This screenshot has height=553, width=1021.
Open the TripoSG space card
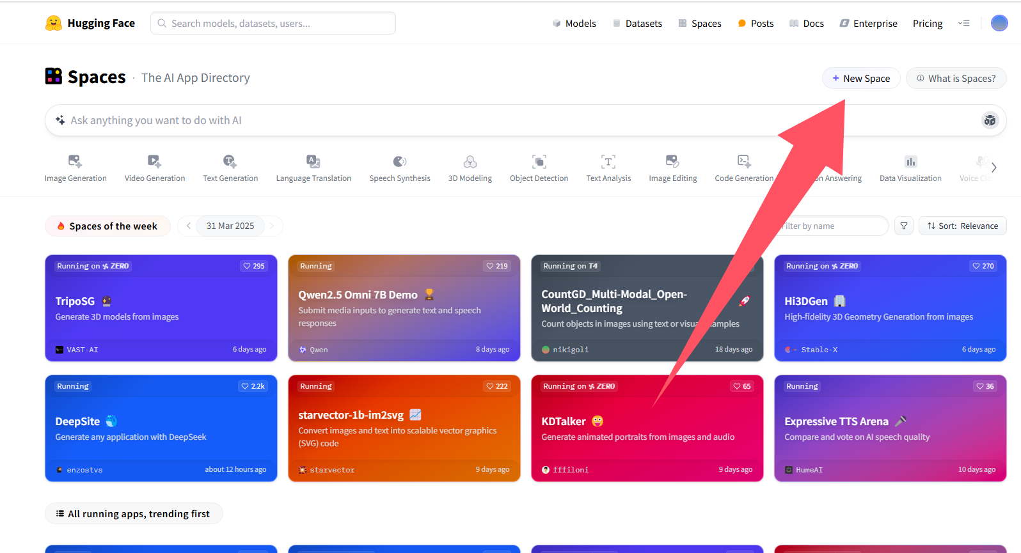point(161,308)
